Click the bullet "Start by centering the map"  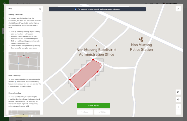[25, 33]
